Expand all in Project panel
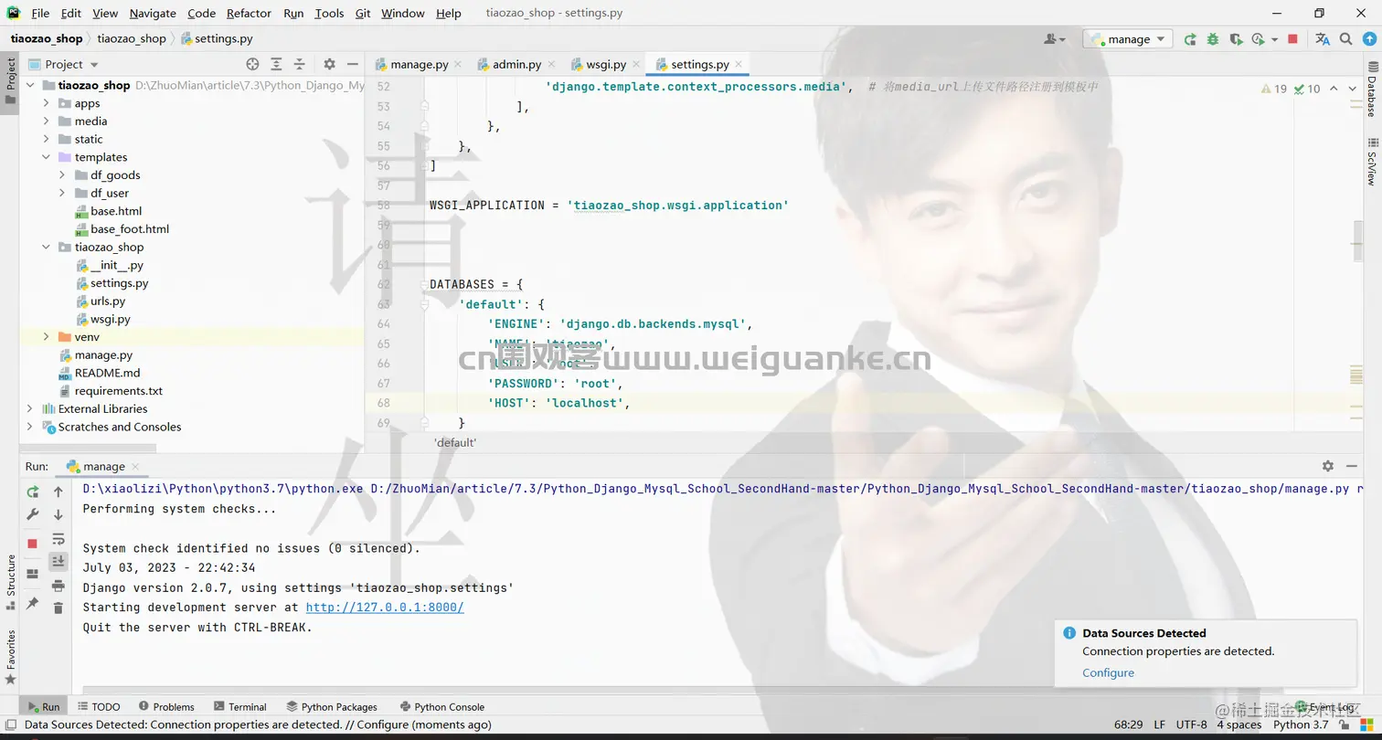Screen dimensions: 1382x740 (276, 64)
